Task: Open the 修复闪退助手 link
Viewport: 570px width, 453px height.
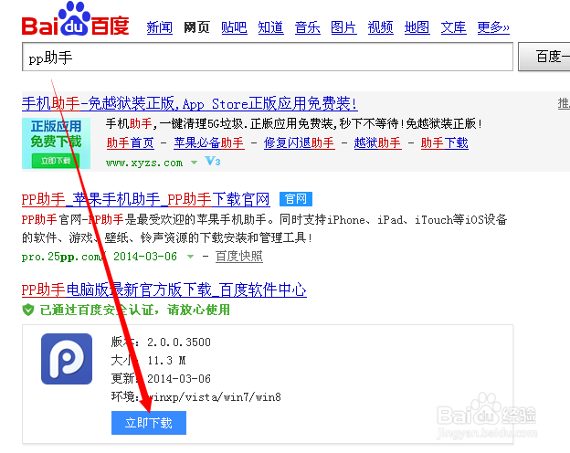Action: point(300,142)
